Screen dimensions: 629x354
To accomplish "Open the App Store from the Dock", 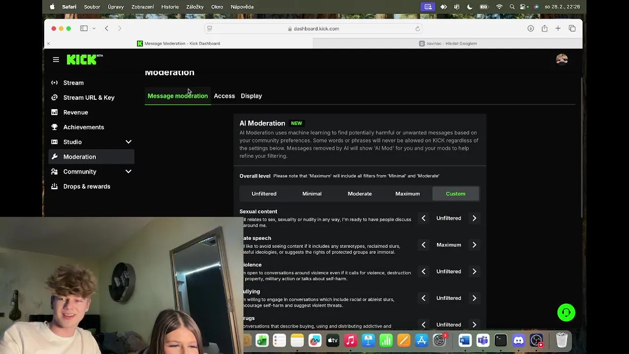I will [422, 340].
